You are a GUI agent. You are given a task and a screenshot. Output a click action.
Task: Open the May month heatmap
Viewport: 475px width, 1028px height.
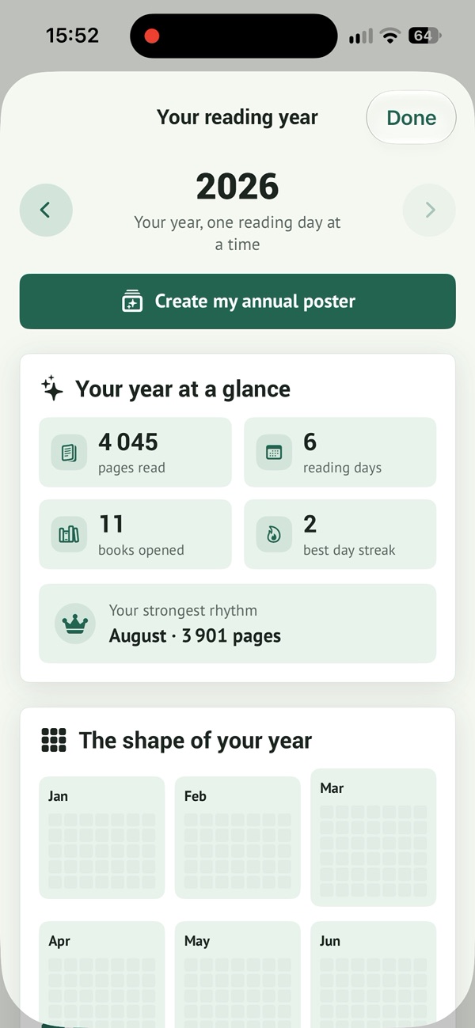(237, 973)
